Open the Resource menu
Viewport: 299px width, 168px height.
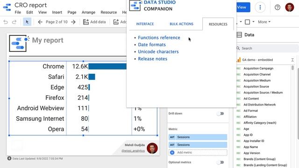(109, 12)
